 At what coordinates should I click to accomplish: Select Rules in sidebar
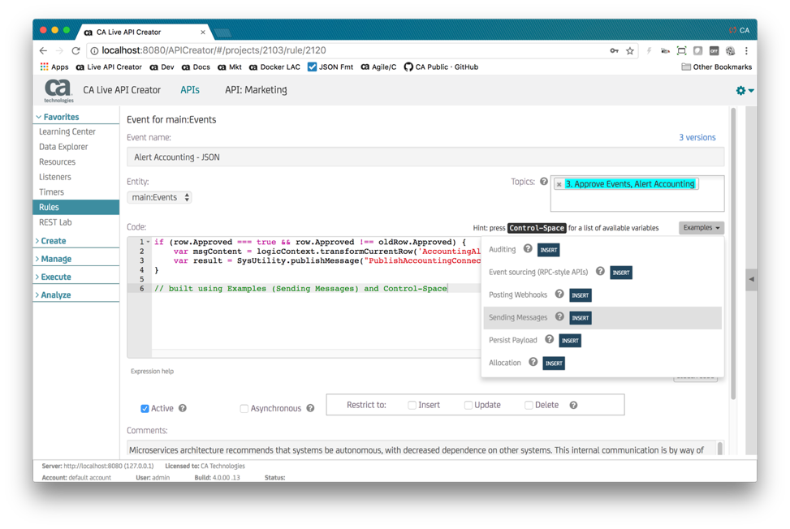[x=76, y=207]
